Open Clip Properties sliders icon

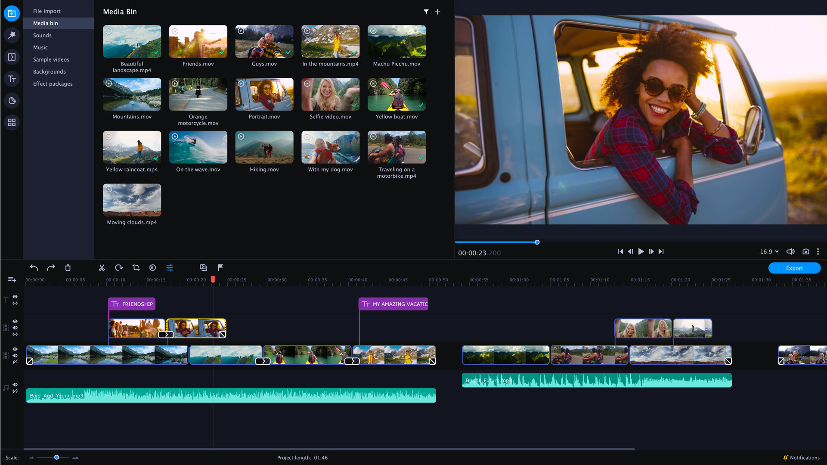170,267
